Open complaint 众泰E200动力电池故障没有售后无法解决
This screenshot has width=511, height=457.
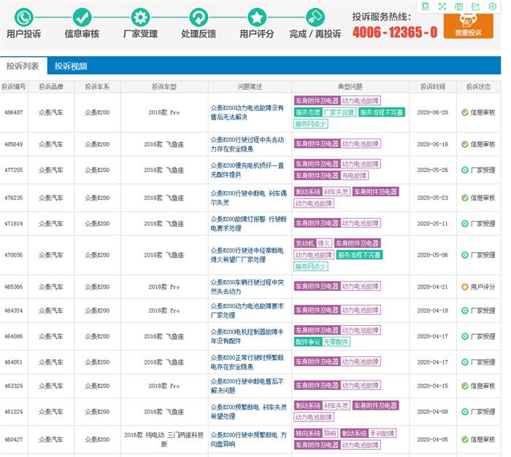(x=247, y=112)
